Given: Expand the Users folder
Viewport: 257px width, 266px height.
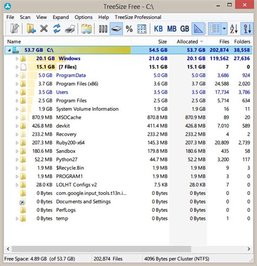Looking at the screenshot, I should click(x=17, y=92).
